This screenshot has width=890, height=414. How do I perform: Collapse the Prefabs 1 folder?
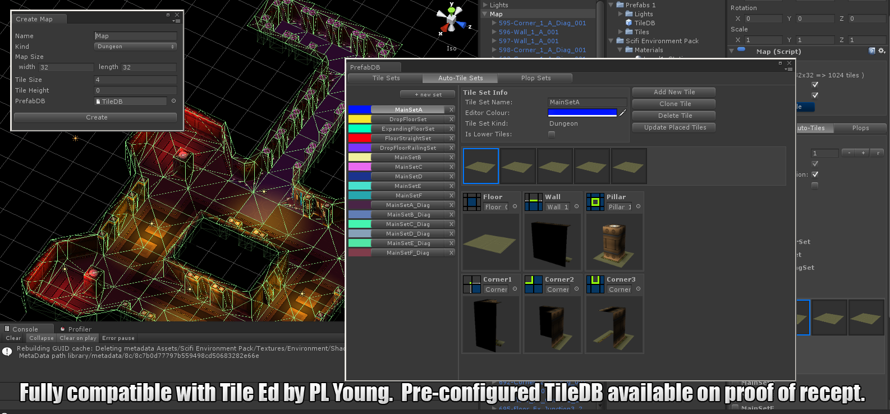tap(611, 5)
